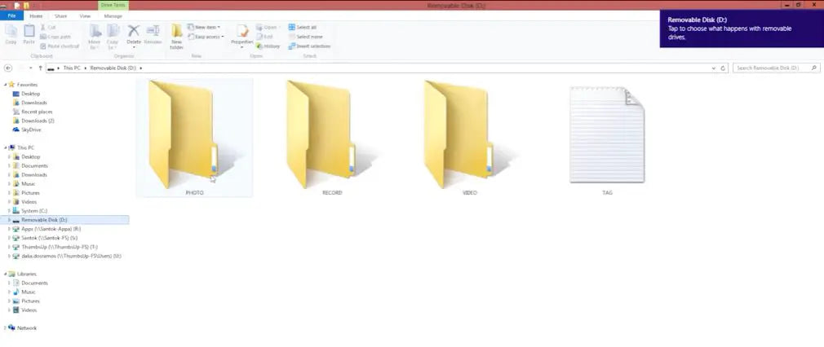Image resolution: width=824 pixels, height=347 pixels.
Task: Switch to the View ribbon tab
Action: 85,16
